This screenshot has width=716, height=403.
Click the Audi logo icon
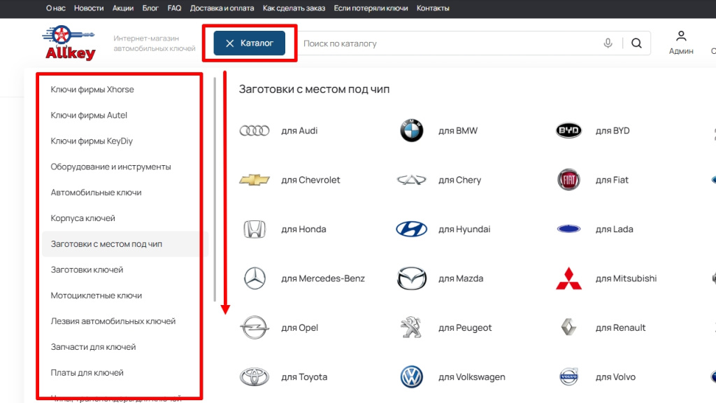point(254,131)
